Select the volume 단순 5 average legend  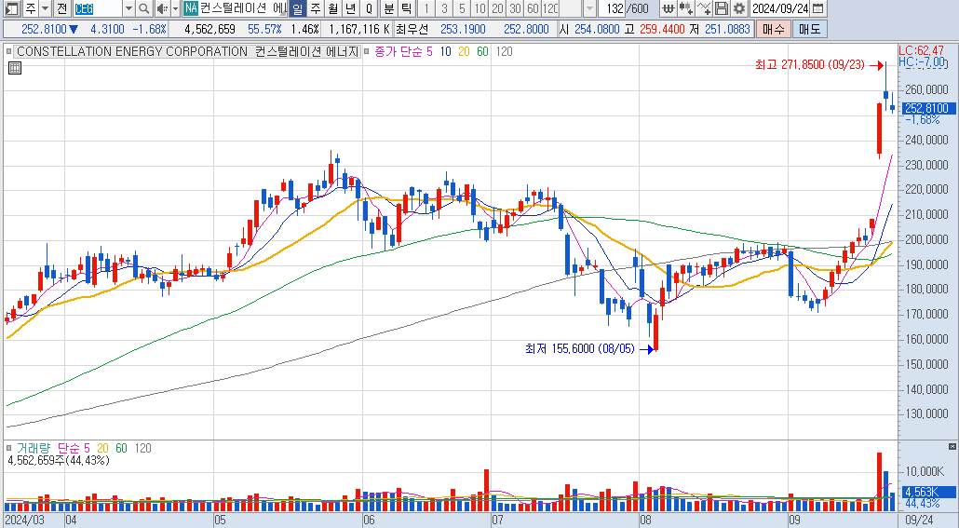74,449
